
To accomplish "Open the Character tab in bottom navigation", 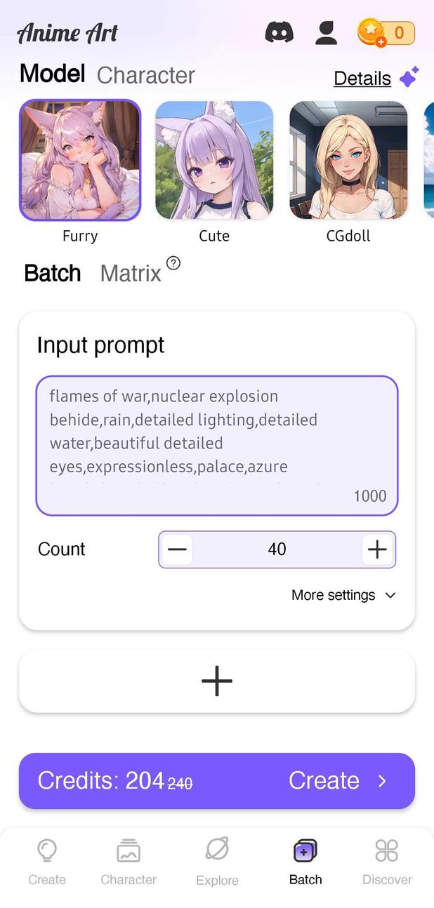I will (x=128, y=850).
